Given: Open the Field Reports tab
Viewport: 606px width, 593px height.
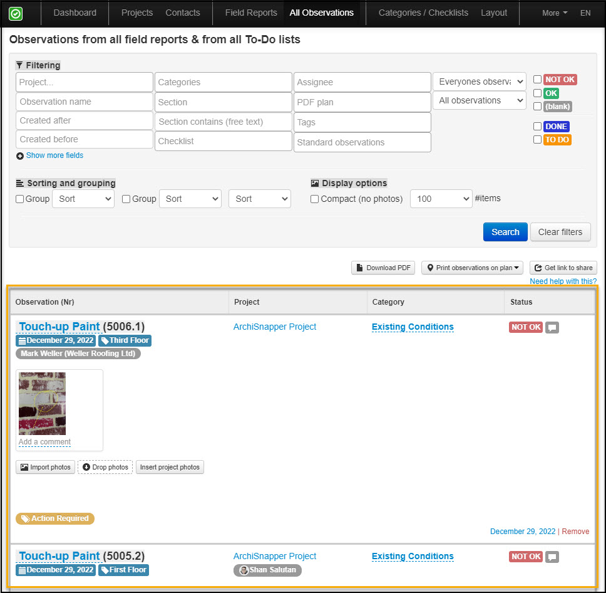Looking at the screenshot, I should click(x=251, y=13).
